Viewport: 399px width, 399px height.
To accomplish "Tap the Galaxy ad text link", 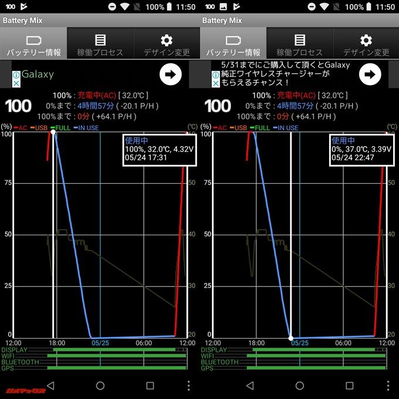I will pyautogui.click(x=38, y=75).
